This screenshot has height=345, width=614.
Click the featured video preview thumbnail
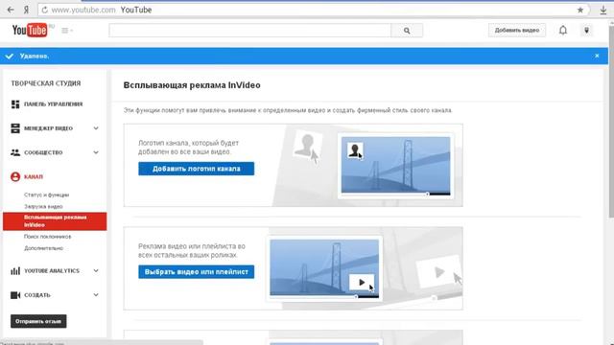(324, 268)
